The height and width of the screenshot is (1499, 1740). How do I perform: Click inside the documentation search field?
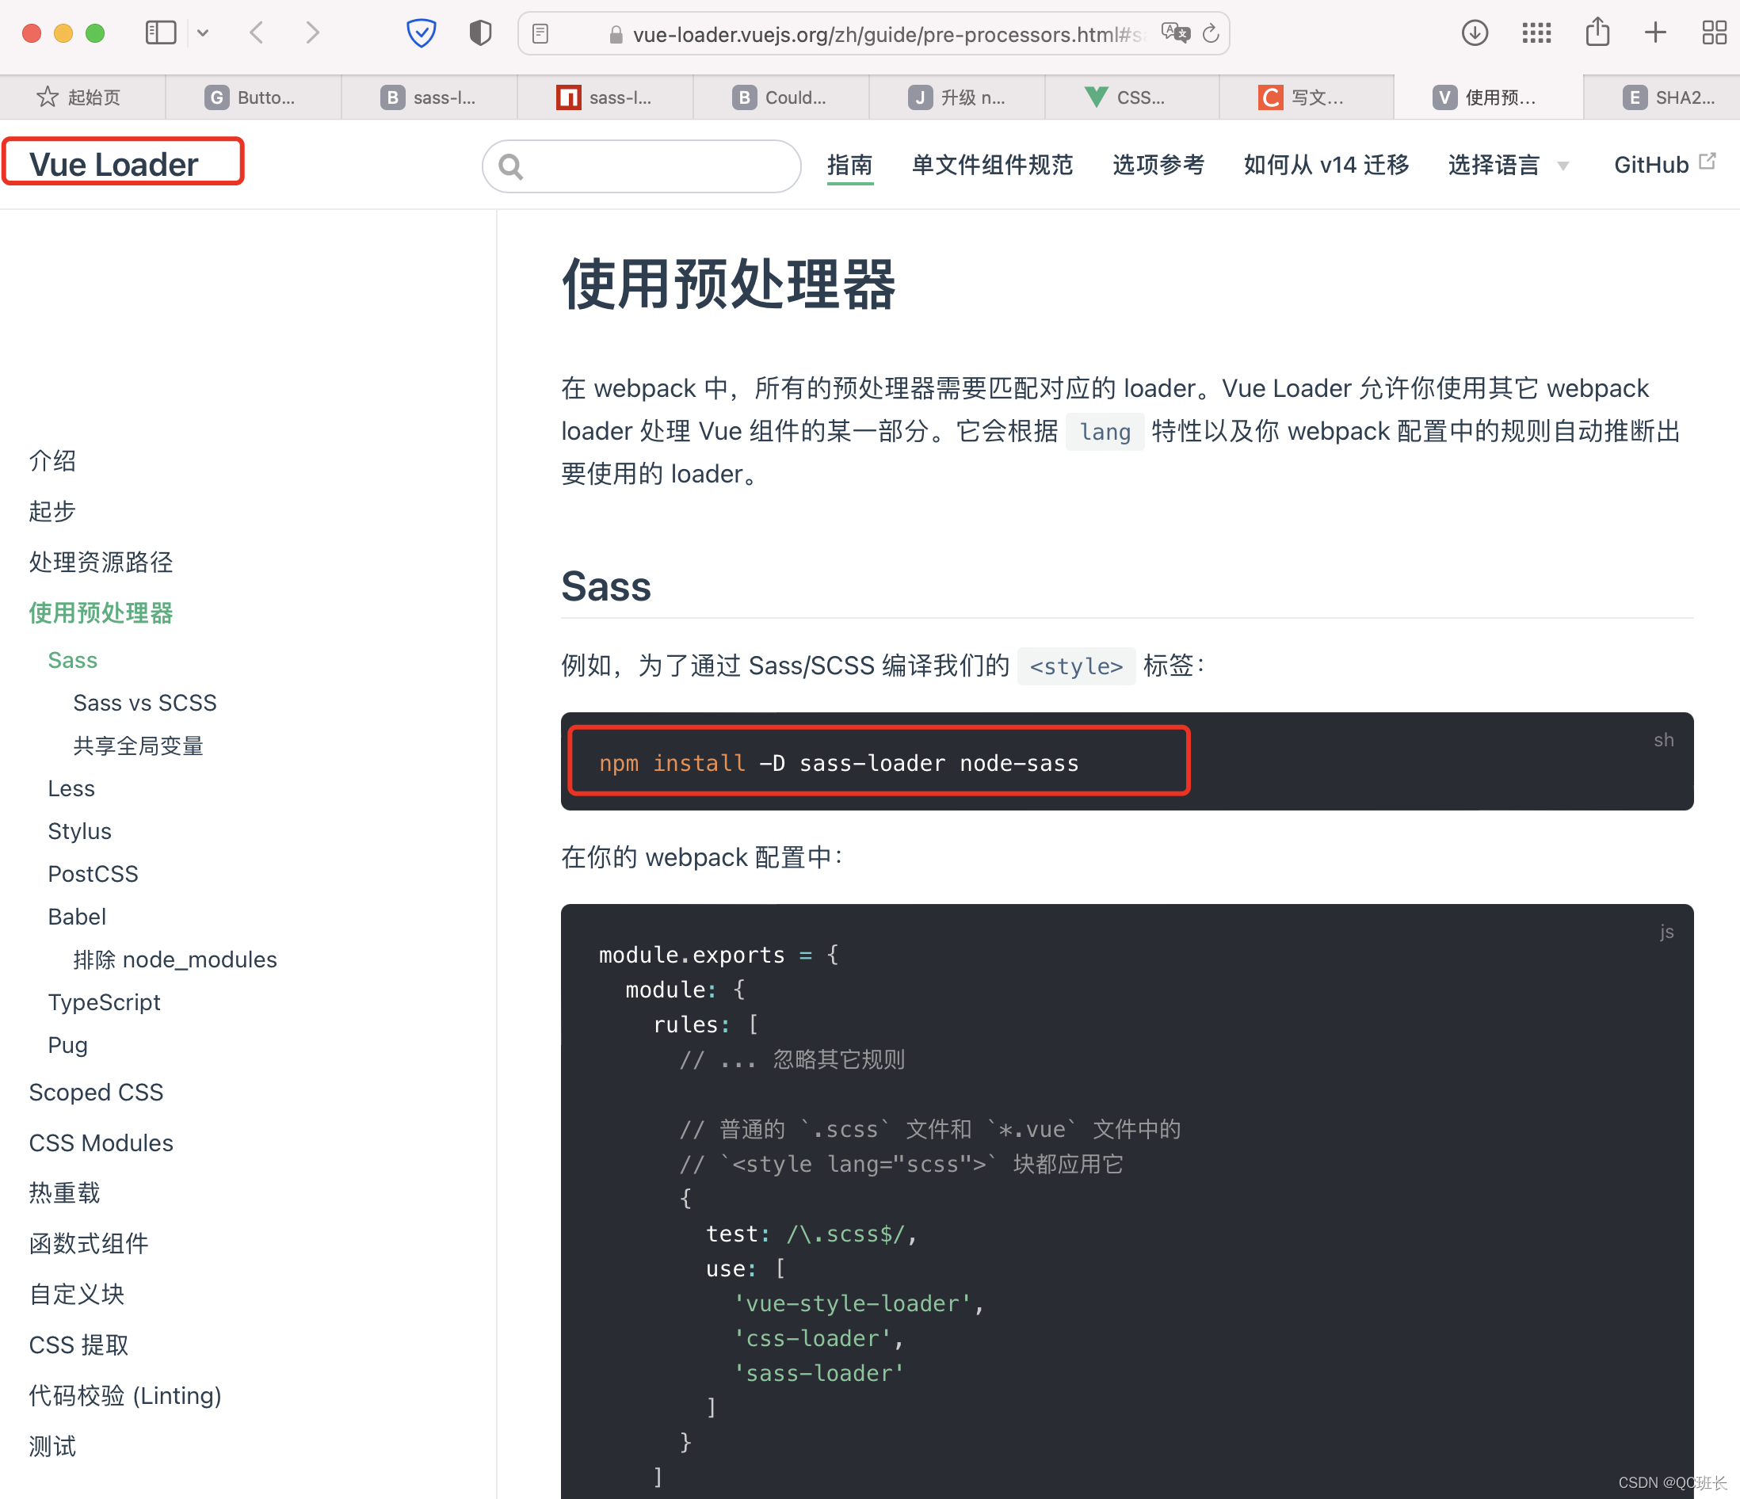pos(641,166)
